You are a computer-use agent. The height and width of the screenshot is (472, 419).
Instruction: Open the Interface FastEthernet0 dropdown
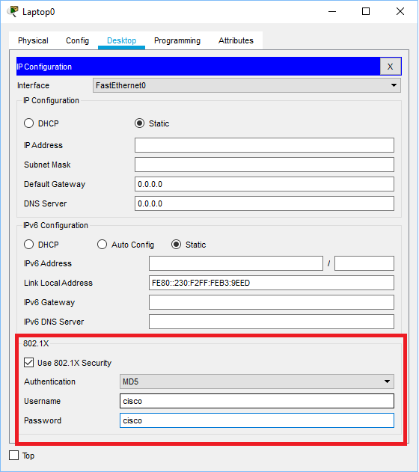pos(246,85)
